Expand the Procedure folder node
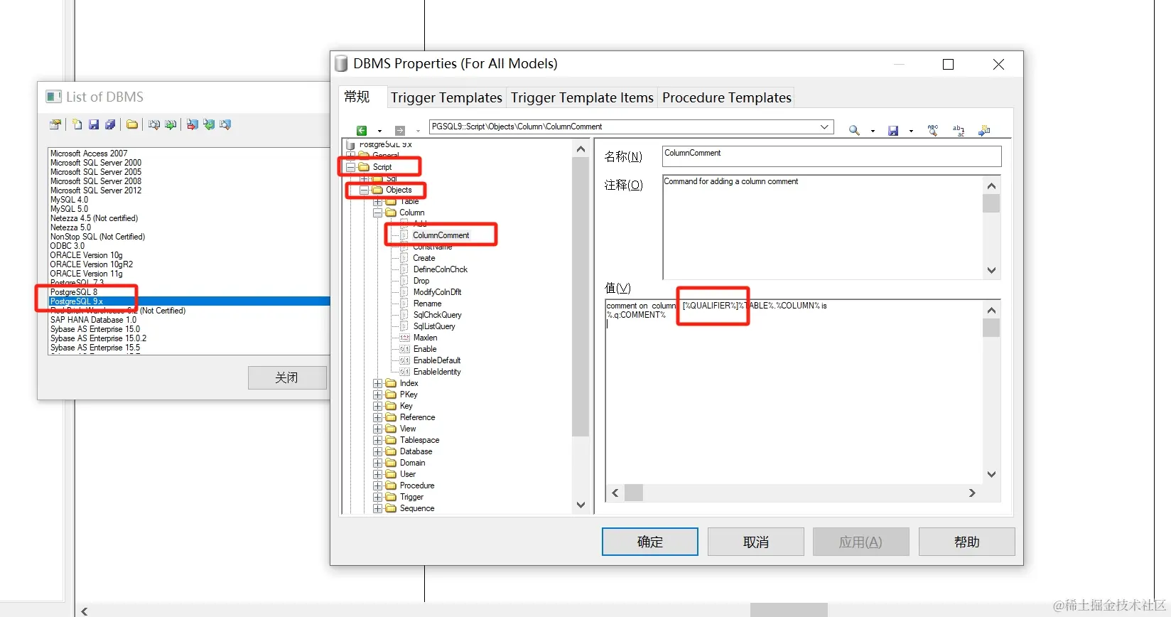 (x=378, y=485)
